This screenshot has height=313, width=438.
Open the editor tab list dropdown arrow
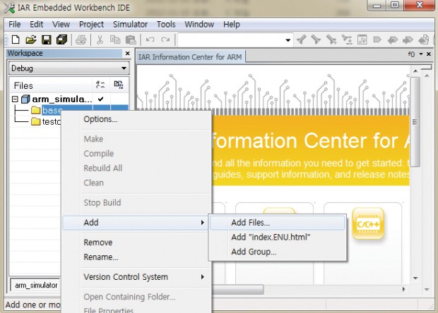tap(421, 54)
